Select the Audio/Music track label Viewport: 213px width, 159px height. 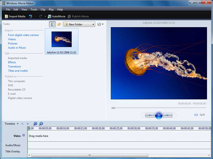click(13, 145)
